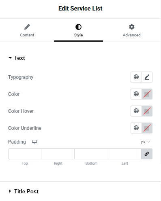Image resolution: width=161 pixels, height=201 pixels.
Task: Click the Left padding input field
Action: click(125, 154)
